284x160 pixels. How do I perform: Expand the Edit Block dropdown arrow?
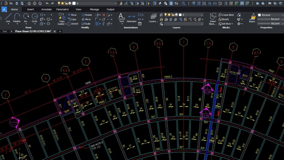(232, 24)
